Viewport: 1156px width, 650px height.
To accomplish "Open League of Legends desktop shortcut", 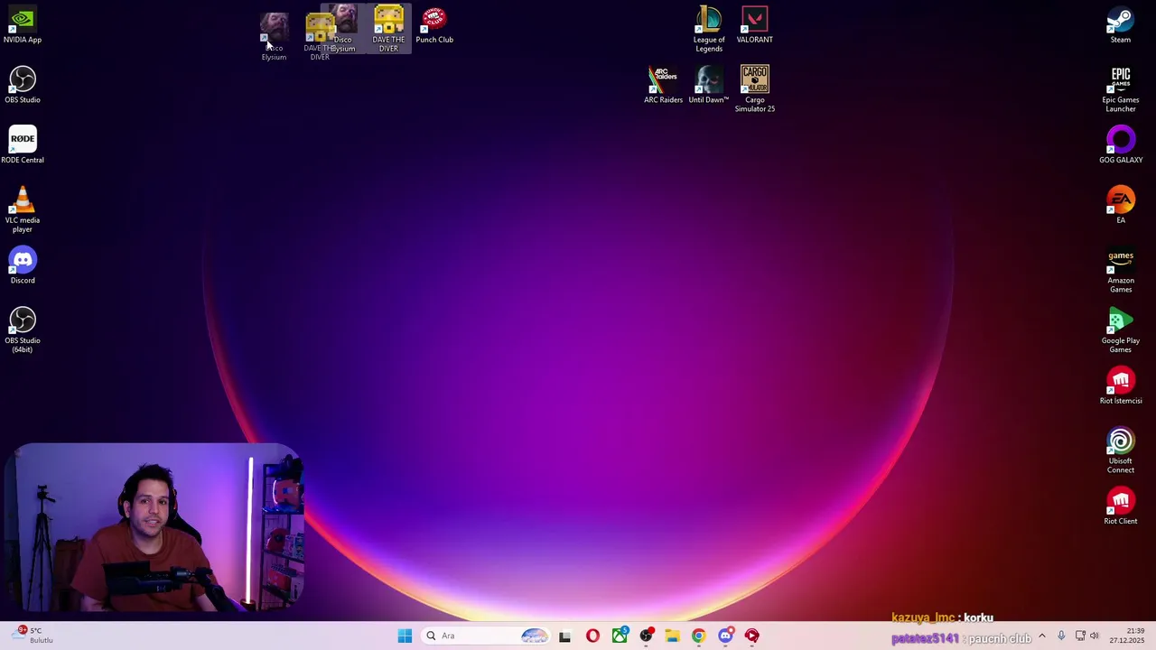I will (709, 29).
